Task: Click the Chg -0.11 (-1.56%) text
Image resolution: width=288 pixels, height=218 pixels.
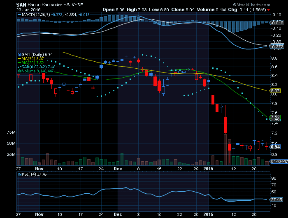Action: point(247,9)
